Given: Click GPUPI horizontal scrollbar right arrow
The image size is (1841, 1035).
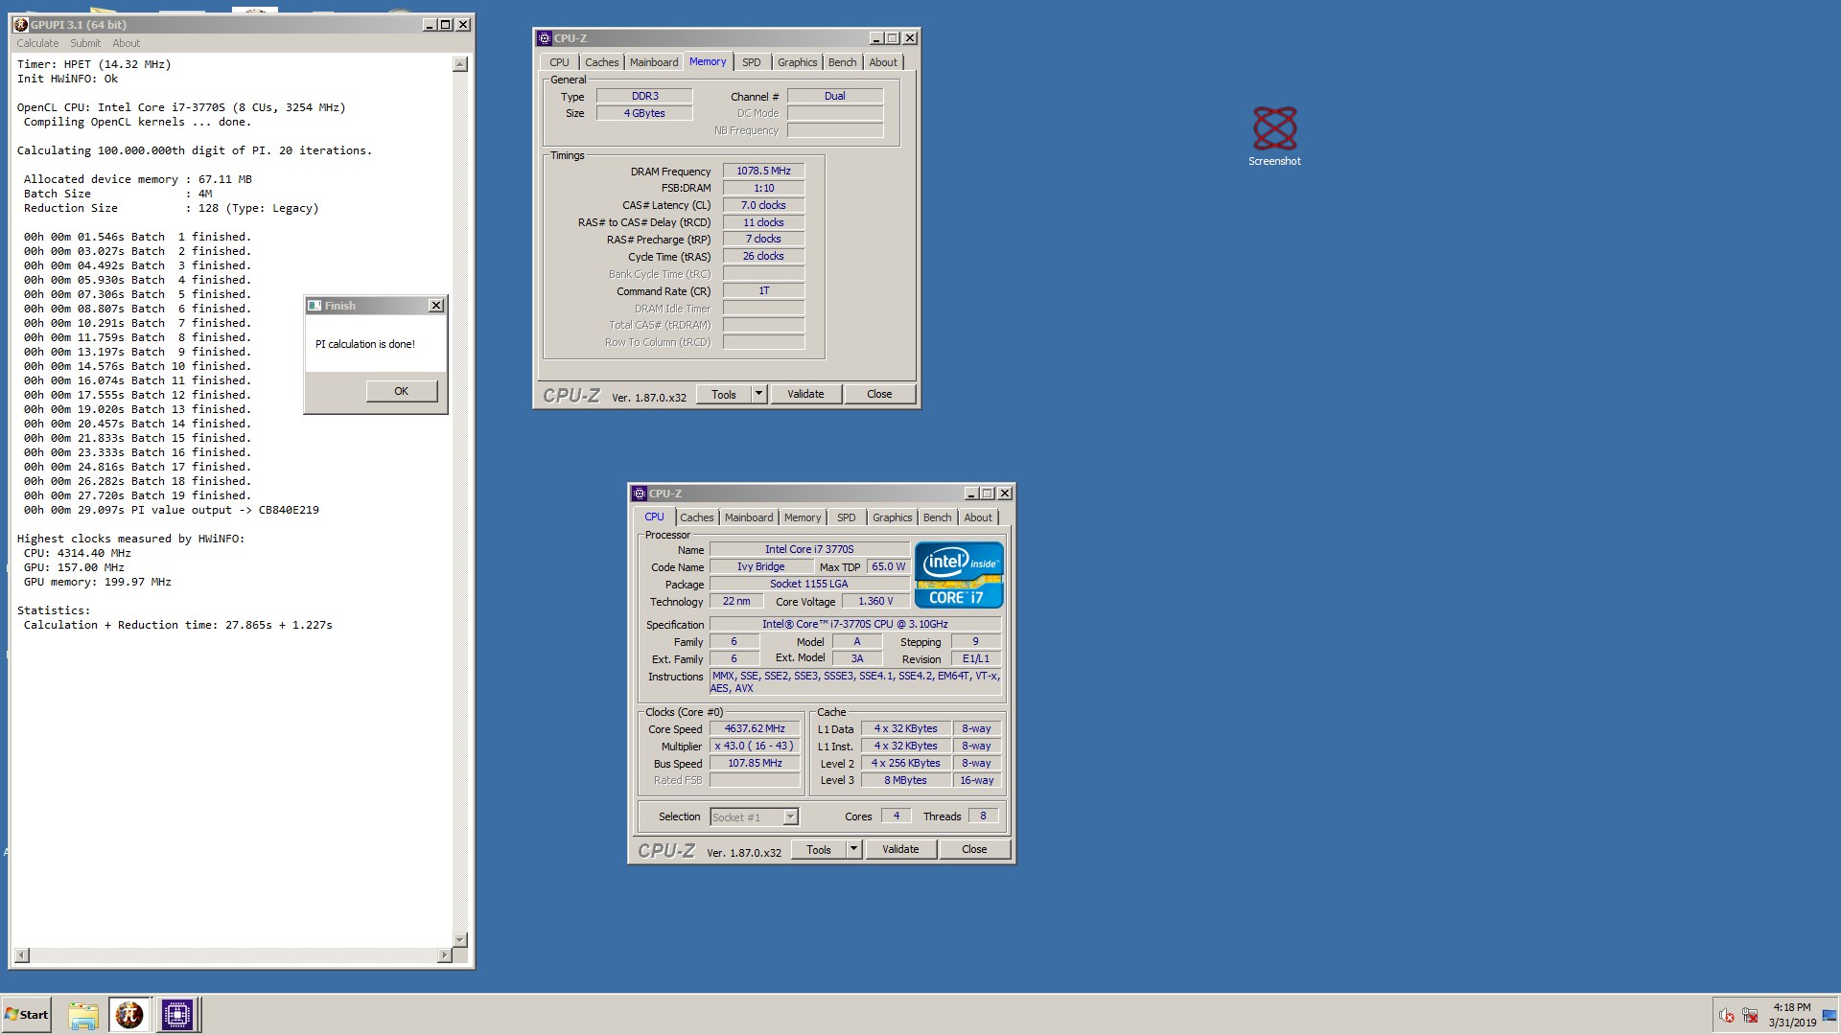Looking at the screenshot, I should tap(444, 955).
